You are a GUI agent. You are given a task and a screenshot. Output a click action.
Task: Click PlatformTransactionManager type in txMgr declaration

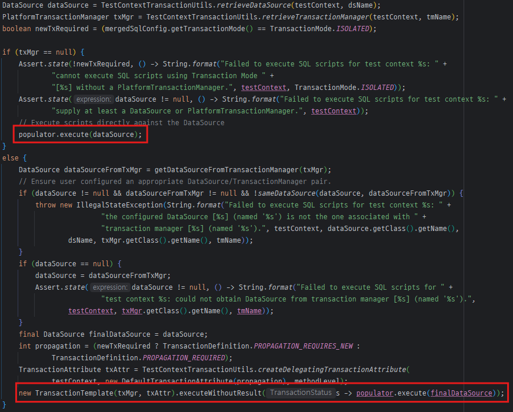56,17
